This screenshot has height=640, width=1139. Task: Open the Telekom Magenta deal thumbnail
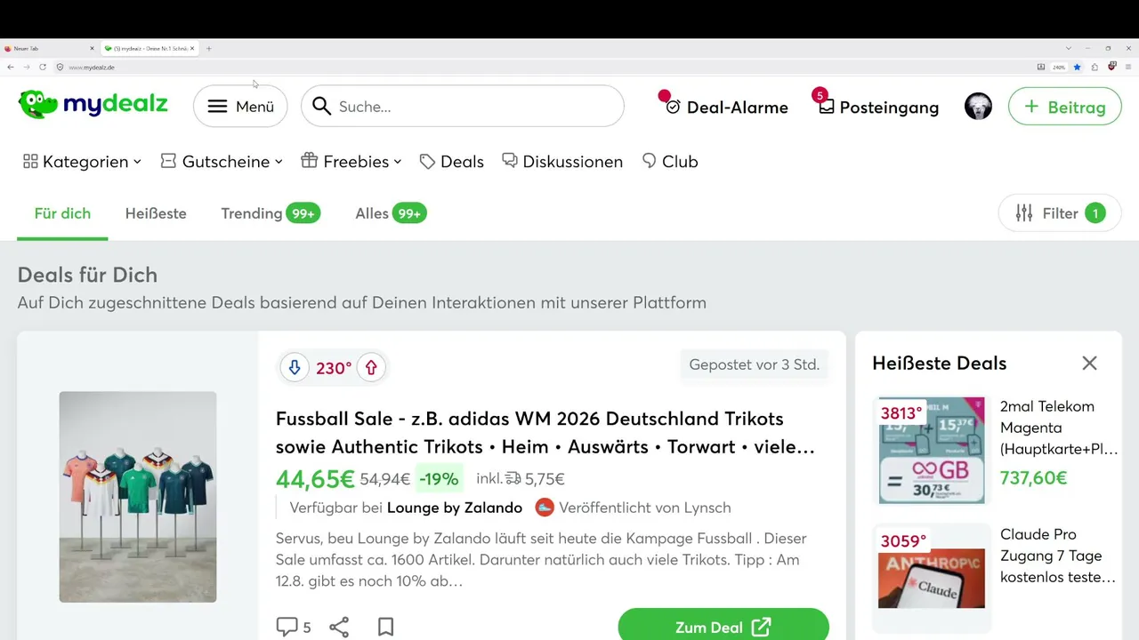pyautogui.click(x=932, y=451)
